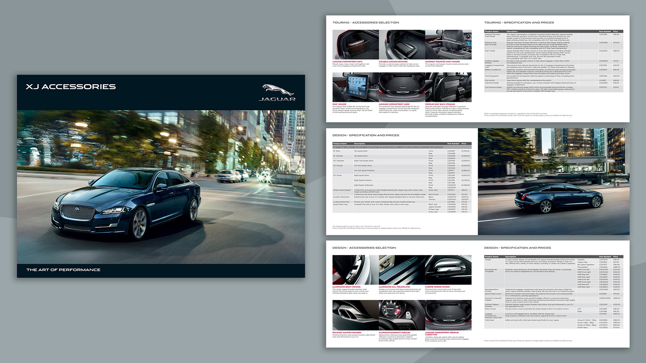Click THE ART OF PERFORMANCE tagline

click(x=63, y=270)
